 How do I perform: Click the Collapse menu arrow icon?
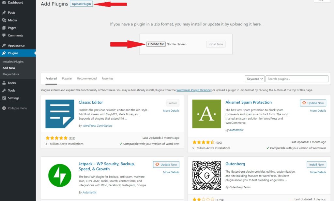click(x=4, y=108)
